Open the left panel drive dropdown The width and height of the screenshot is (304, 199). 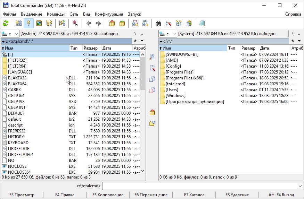(x=10, y=34)
